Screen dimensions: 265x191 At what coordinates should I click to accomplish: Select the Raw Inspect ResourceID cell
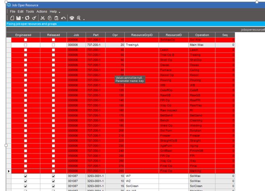click(174, 111)
